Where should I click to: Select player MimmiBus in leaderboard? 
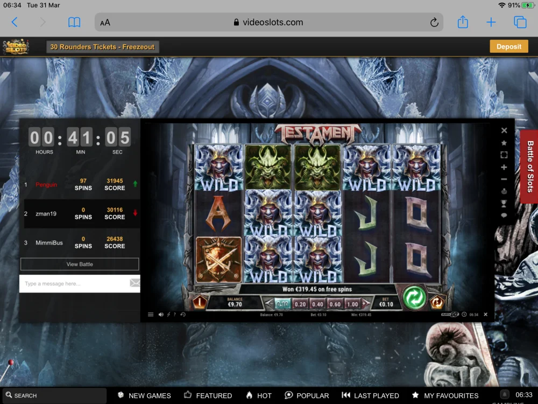tap(49, 243)
